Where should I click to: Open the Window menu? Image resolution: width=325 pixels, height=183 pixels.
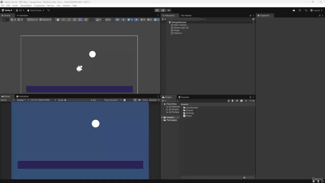click(67, 6)
